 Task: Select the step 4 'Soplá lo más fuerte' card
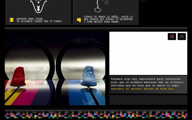click(106, 12)
